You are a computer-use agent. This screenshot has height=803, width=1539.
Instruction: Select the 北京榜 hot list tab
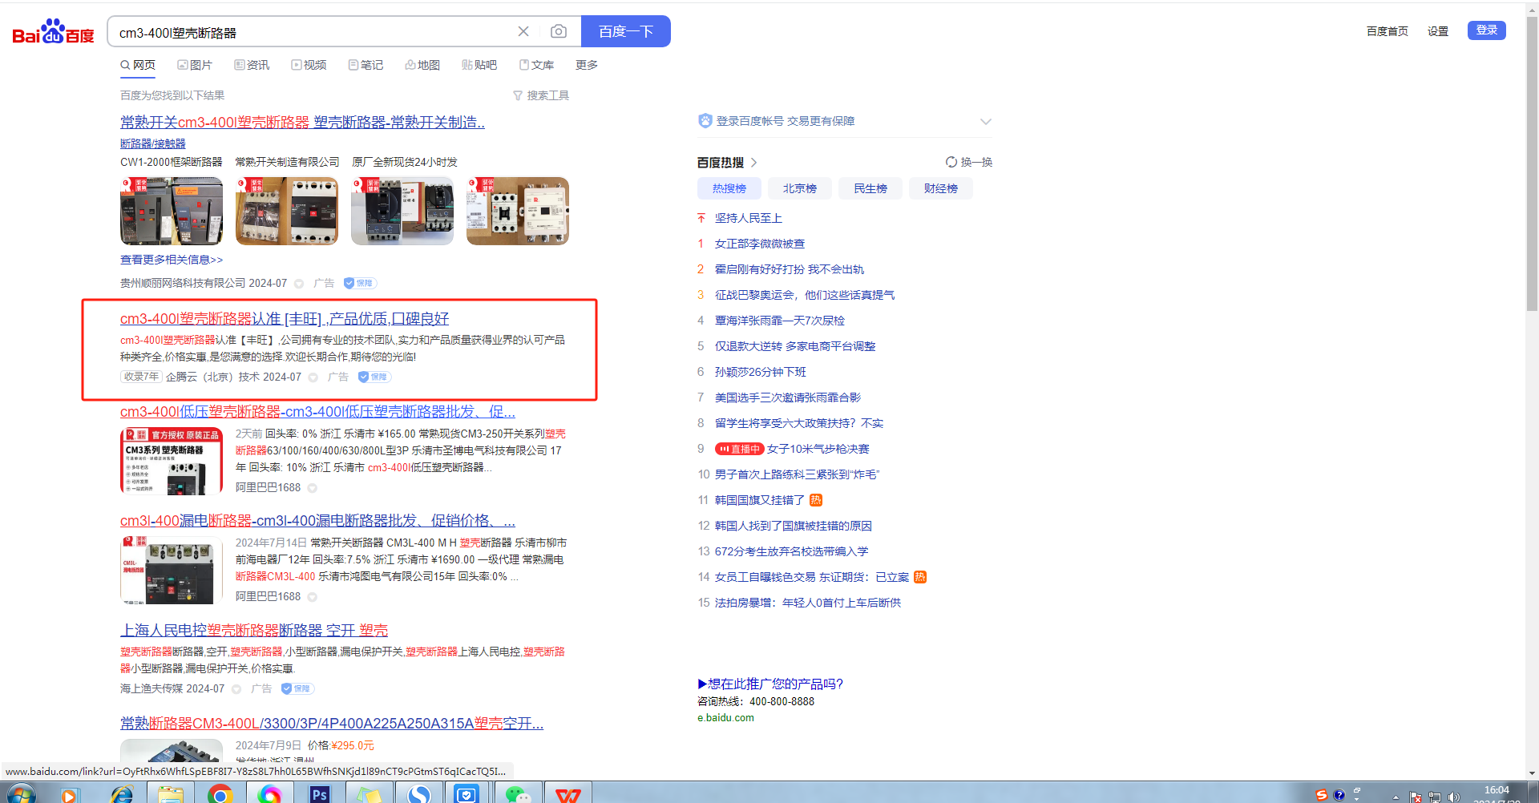click(x=799, y=188)
